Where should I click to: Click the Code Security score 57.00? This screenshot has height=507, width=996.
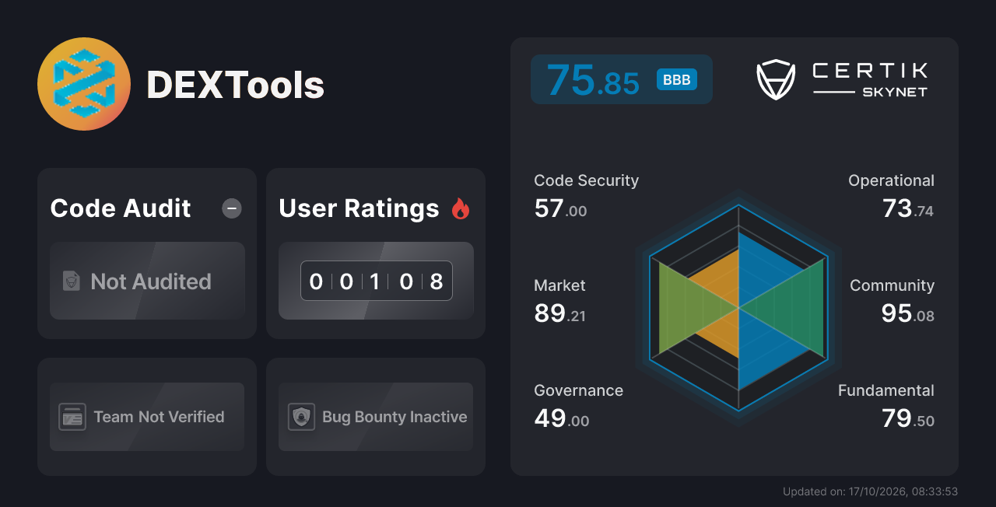coord(560,208)
